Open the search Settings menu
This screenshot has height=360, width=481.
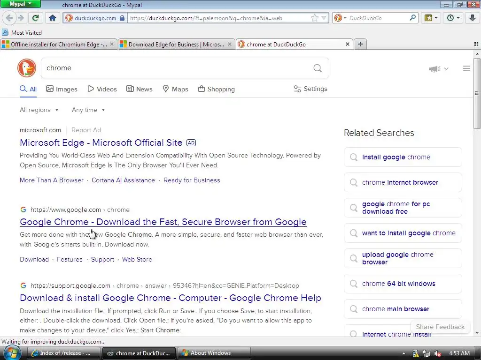coord(310,89)
